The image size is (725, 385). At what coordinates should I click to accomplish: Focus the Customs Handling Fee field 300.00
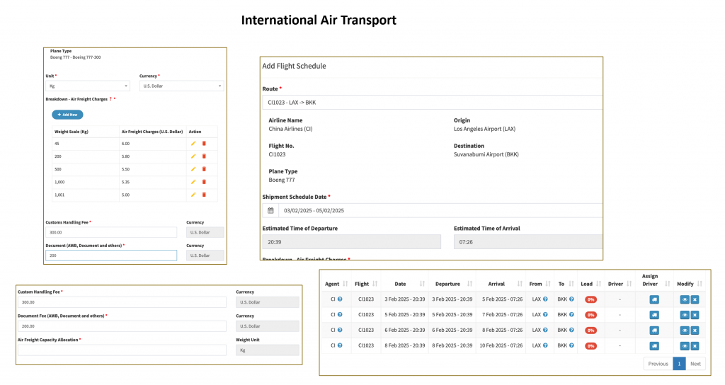coord(111,232)
